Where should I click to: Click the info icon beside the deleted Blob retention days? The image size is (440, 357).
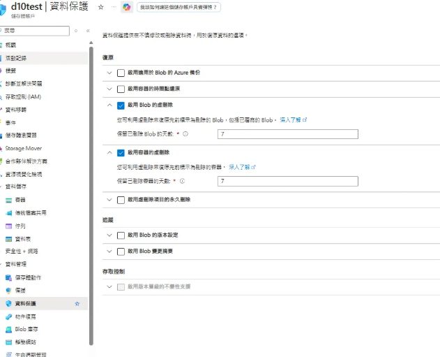[185, 134]
